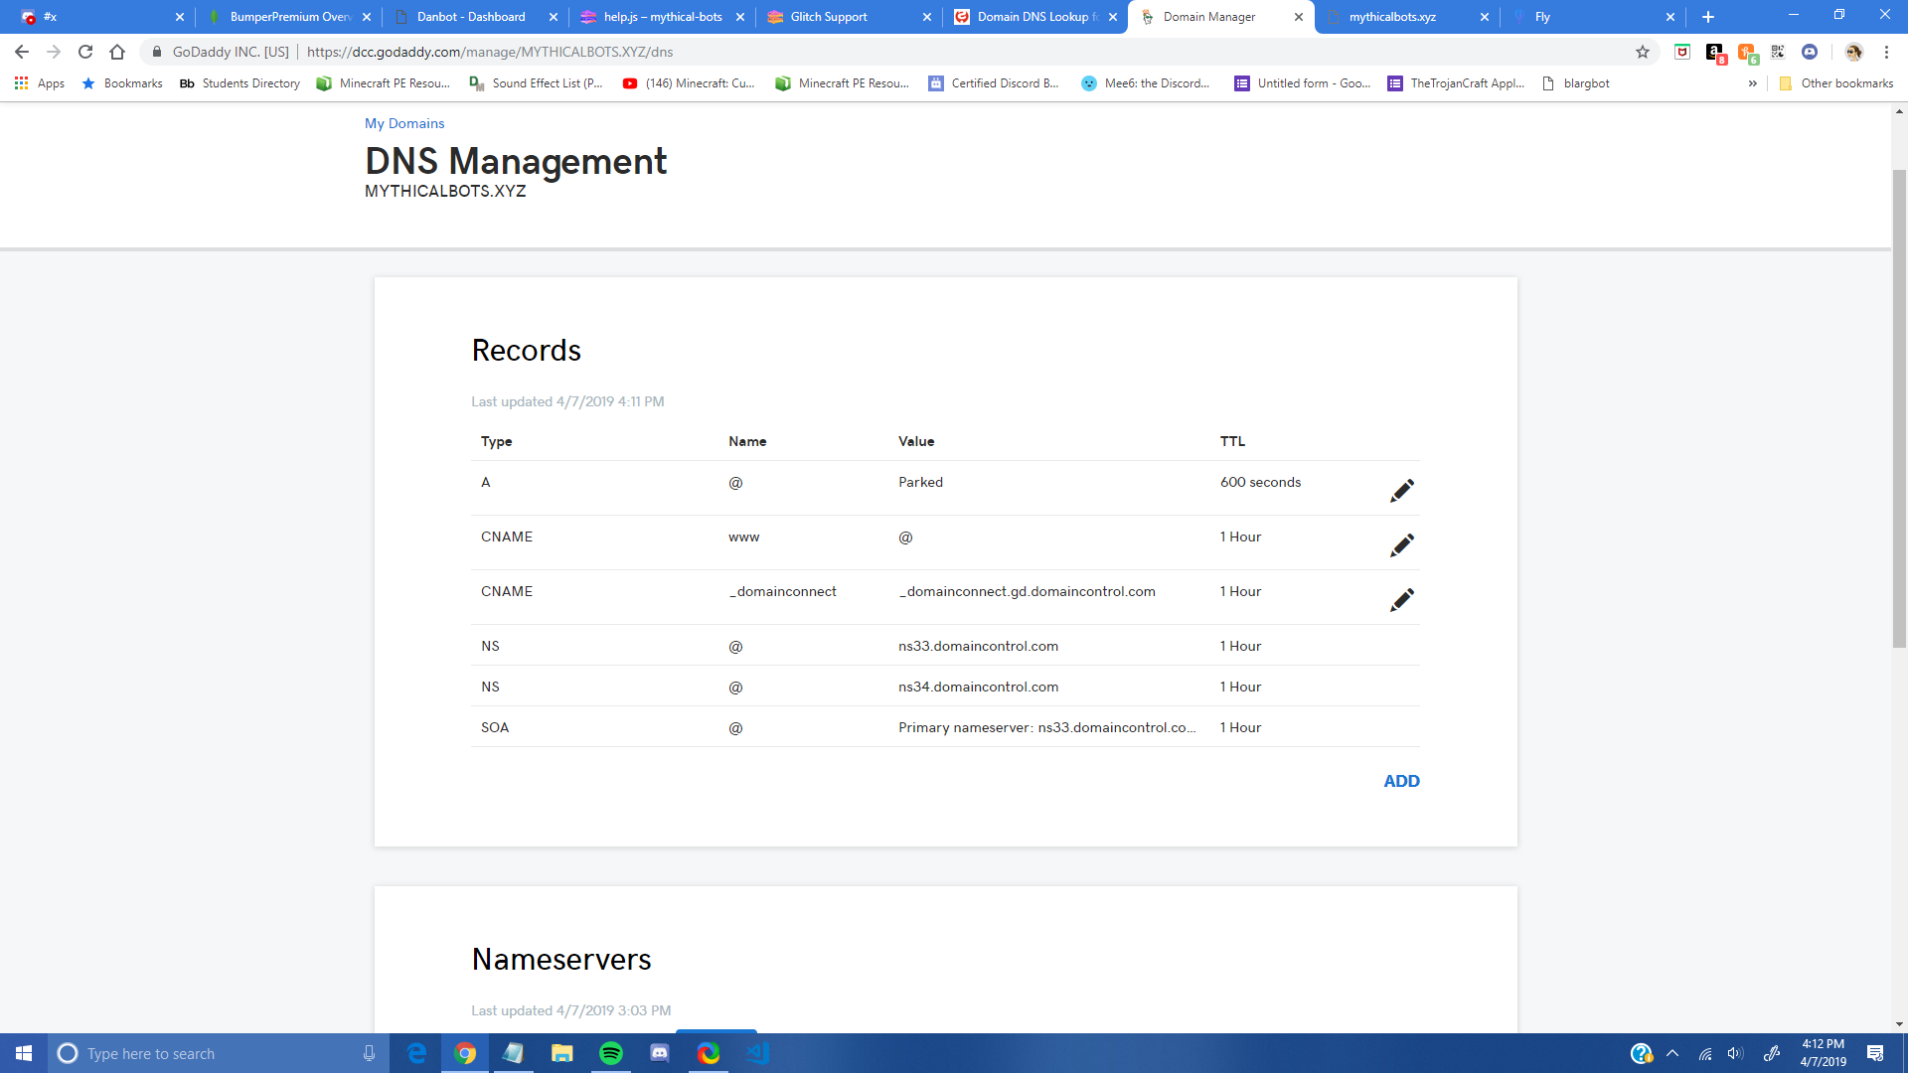
Task: Expand hidden bookmarks chevron
Action: click(x=1752, y=83)
